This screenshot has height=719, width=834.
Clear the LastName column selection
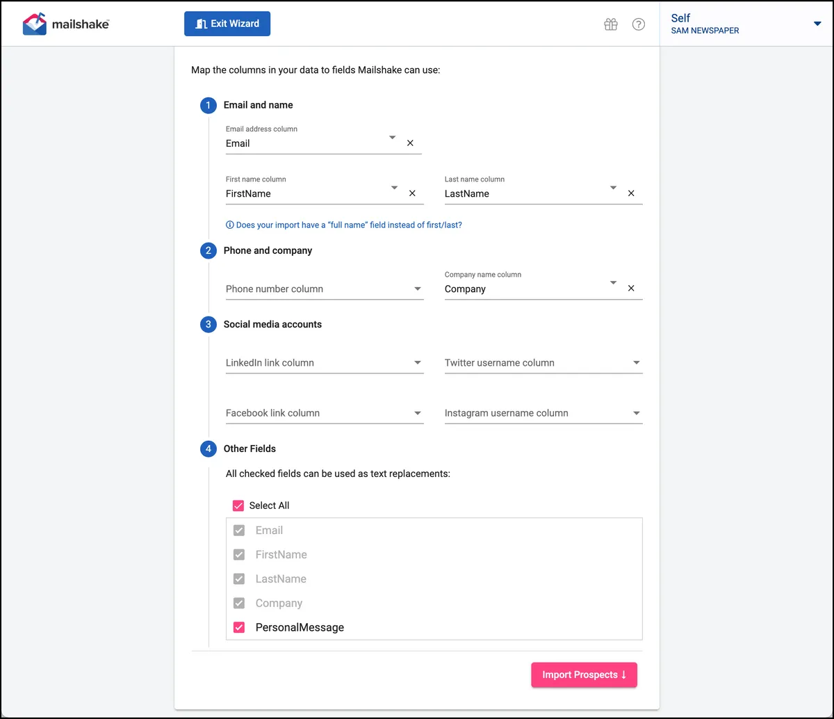click(631, 193)
